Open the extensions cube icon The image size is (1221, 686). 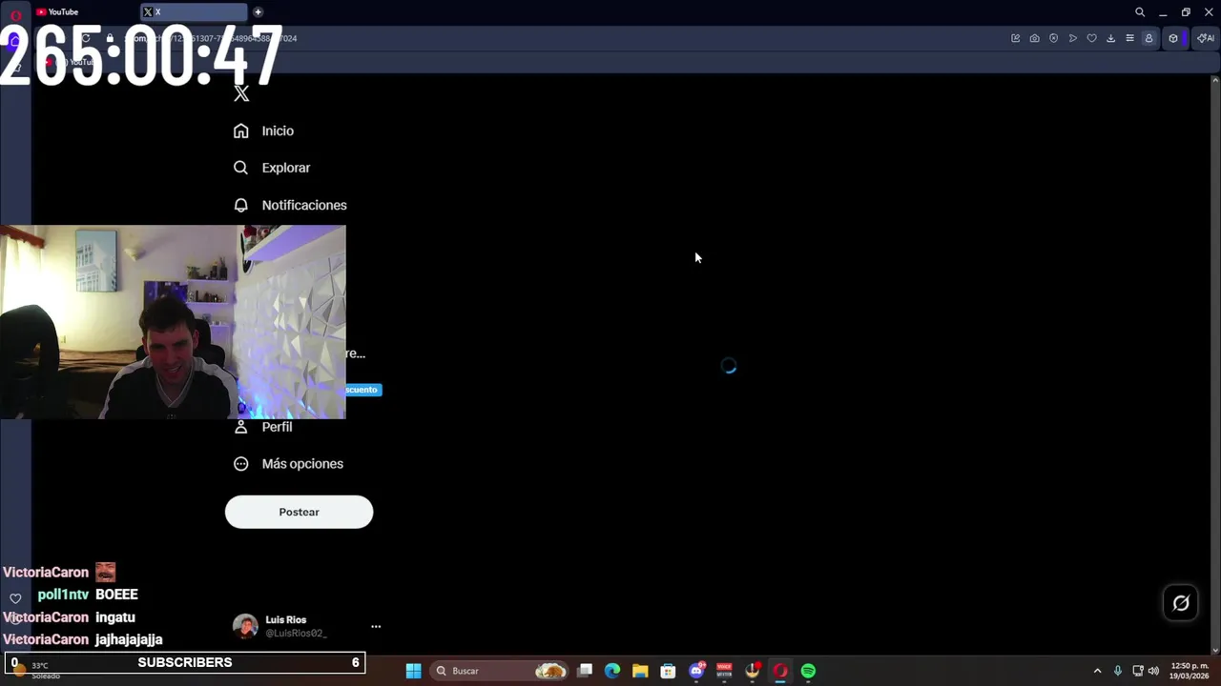tap(1174, 38)
